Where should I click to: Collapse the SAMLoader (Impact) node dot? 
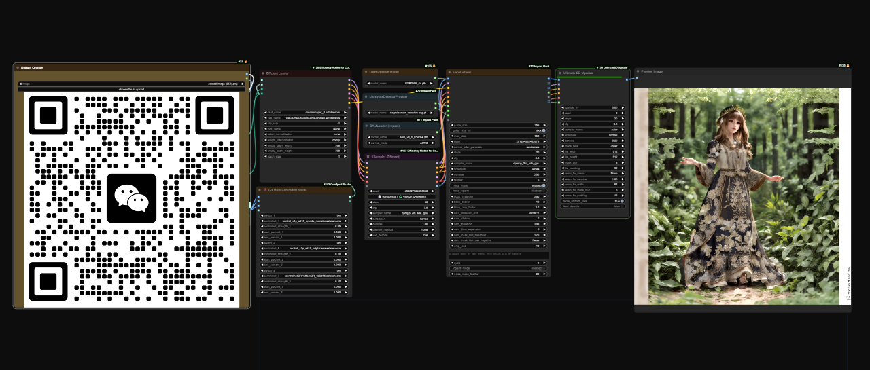(366, 126)
